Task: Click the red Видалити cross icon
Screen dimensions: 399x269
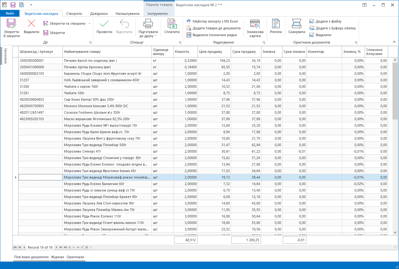Action: pos(32,23)
